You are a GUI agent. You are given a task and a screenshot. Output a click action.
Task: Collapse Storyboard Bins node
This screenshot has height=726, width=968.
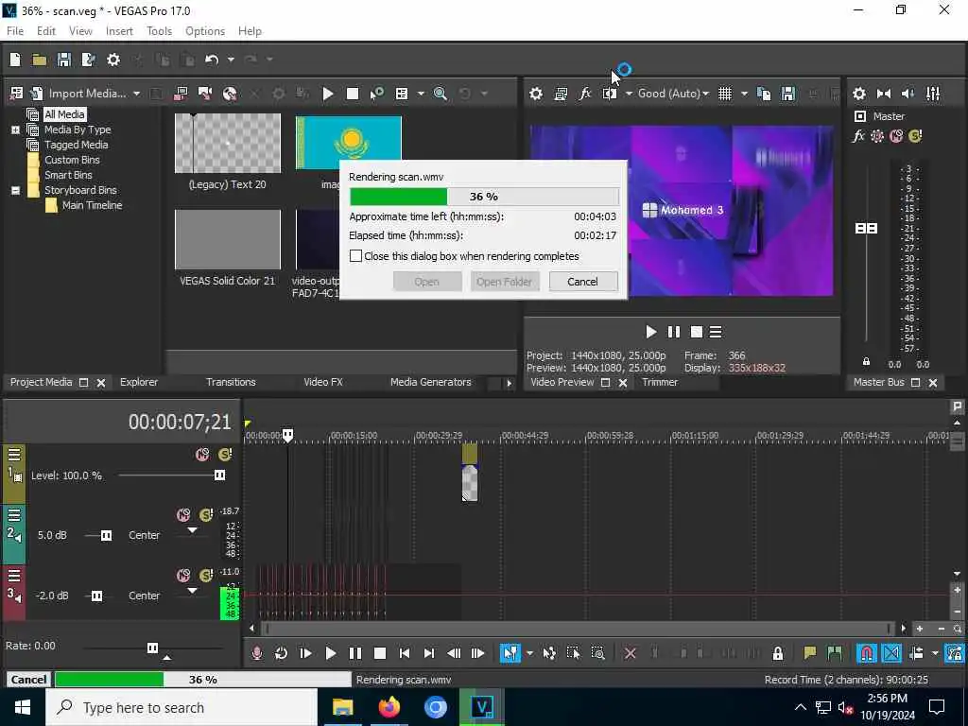(x=15, y=190)
